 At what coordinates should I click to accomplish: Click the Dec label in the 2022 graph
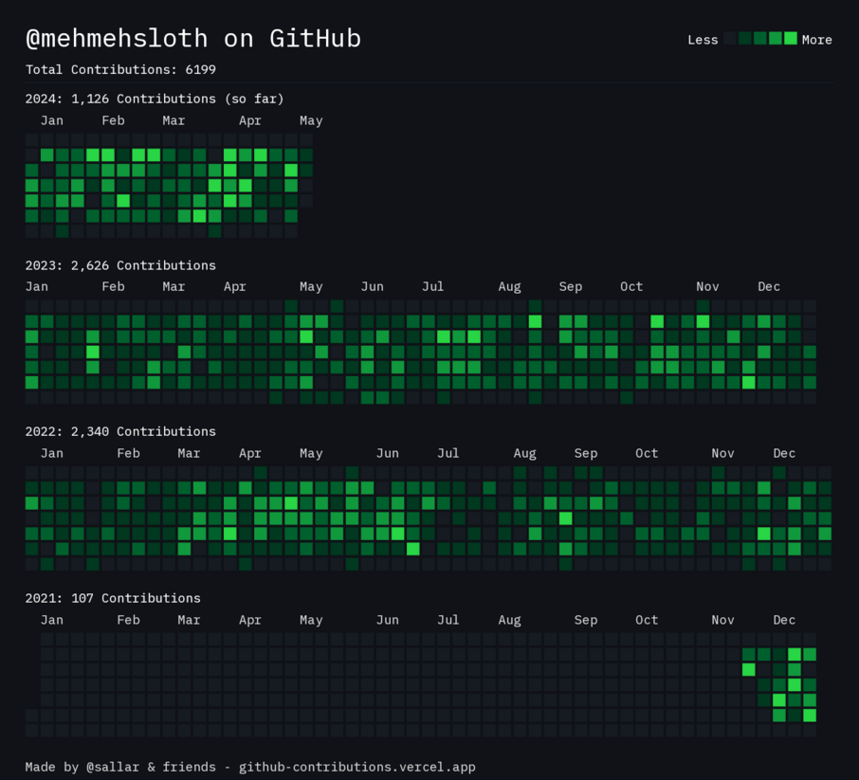(784, 453)
